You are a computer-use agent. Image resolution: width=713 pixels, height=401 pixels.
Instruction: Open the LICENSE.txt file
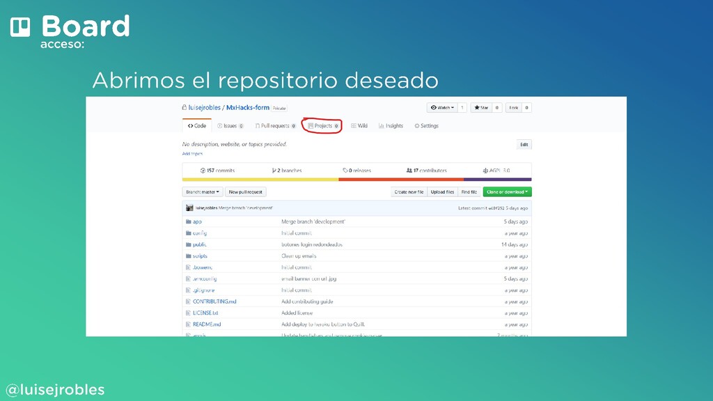click(x=205, y=313)
